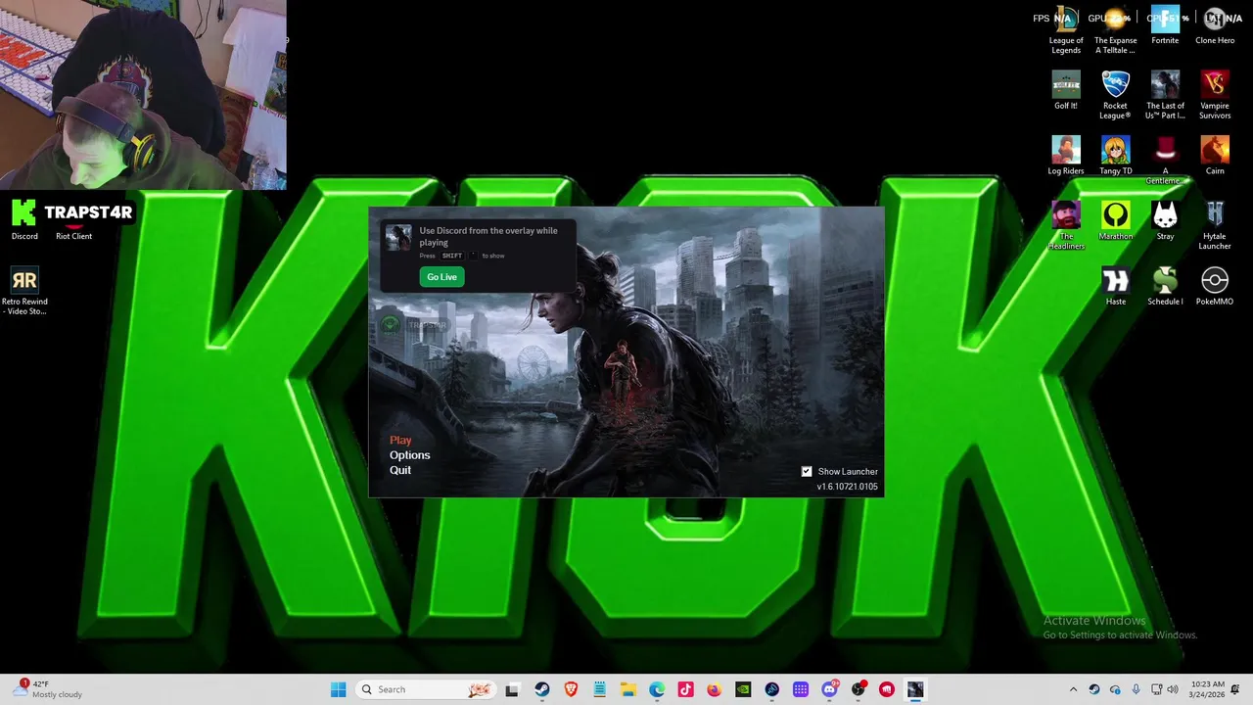This screenshot has height=705, width=1253.
Task: Select the Cairn desktop icon
Action: (1215, 156)
